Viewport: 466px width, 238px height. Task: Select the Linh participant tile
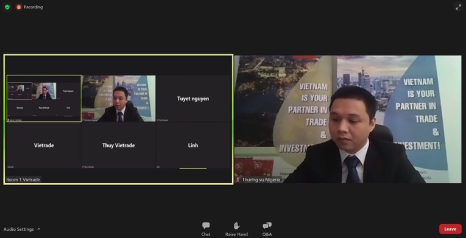point(193,145)
